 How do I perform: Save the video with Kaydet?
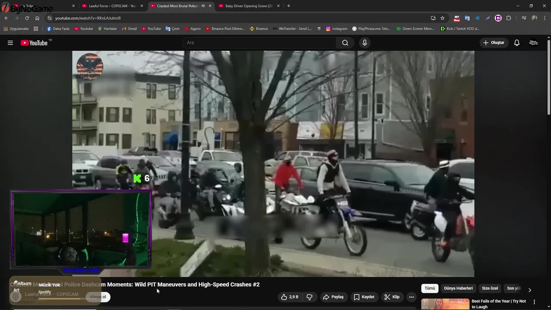point(364,297)
